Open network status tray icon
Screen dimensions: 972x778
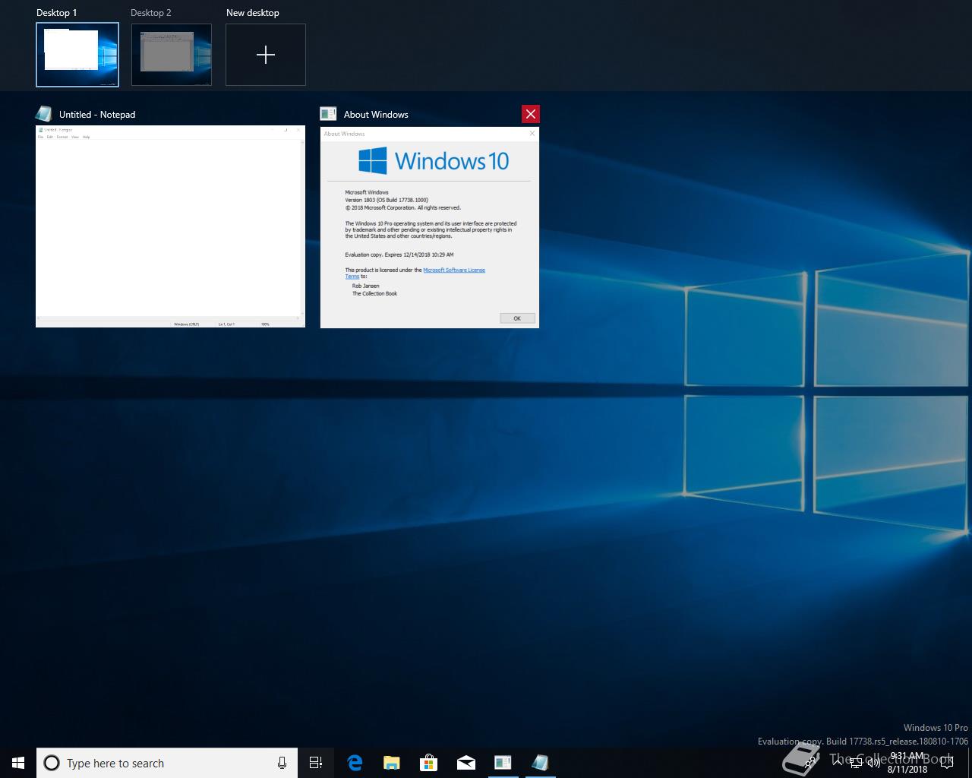coord(856,763)
